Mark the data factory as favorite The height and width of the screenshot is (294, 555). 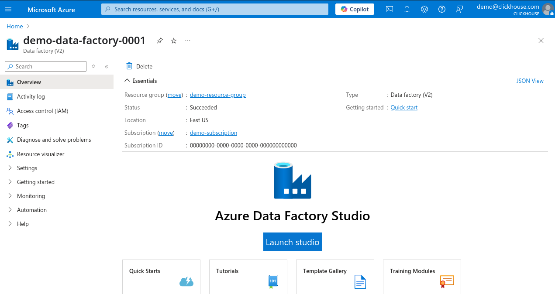(x=173, y=41)
